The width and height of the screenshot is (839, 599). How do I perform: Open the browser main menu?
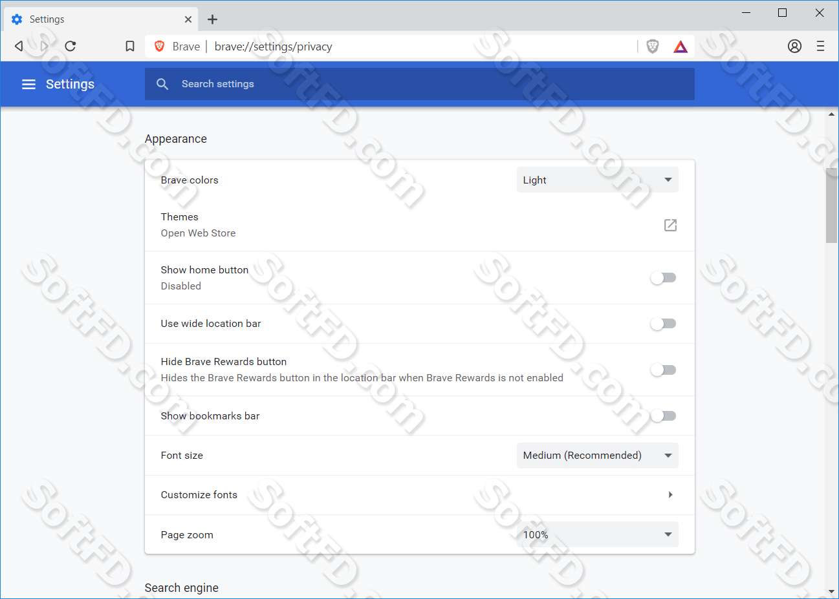820,46
